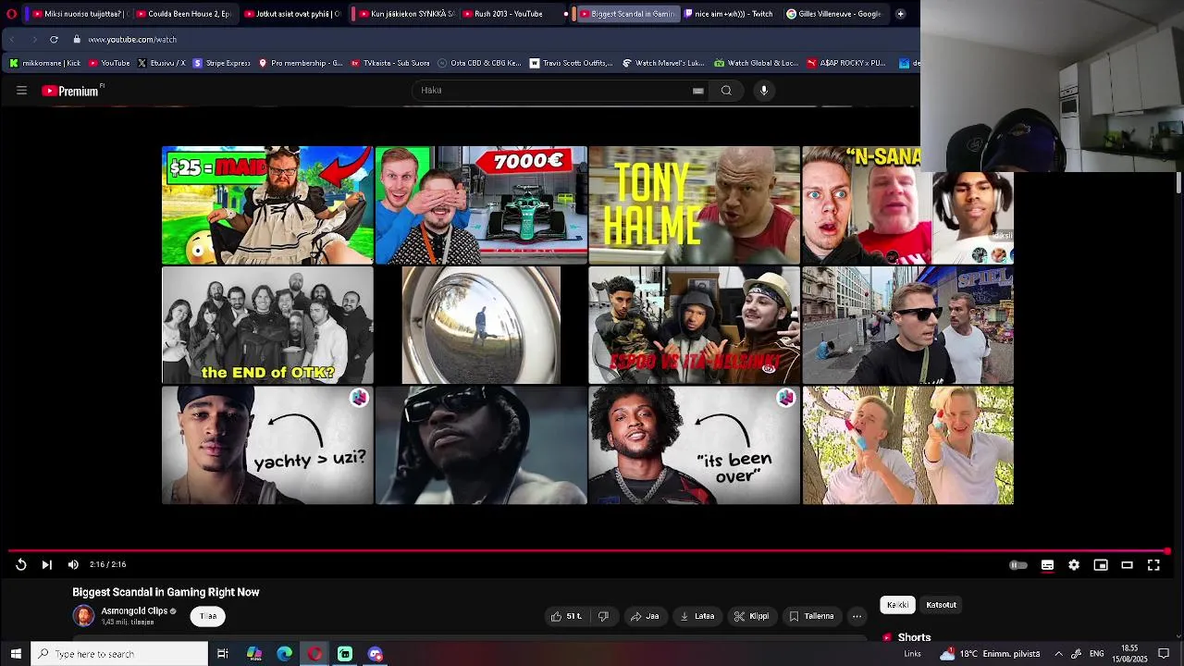This screenshot has height=666, width=1184.
Task: Open the "its been over" thumbnail
Action: pos(694,445)
